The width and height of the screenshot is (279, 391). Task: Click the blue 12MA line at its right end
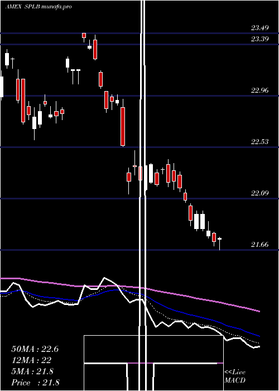pos(258,335)
